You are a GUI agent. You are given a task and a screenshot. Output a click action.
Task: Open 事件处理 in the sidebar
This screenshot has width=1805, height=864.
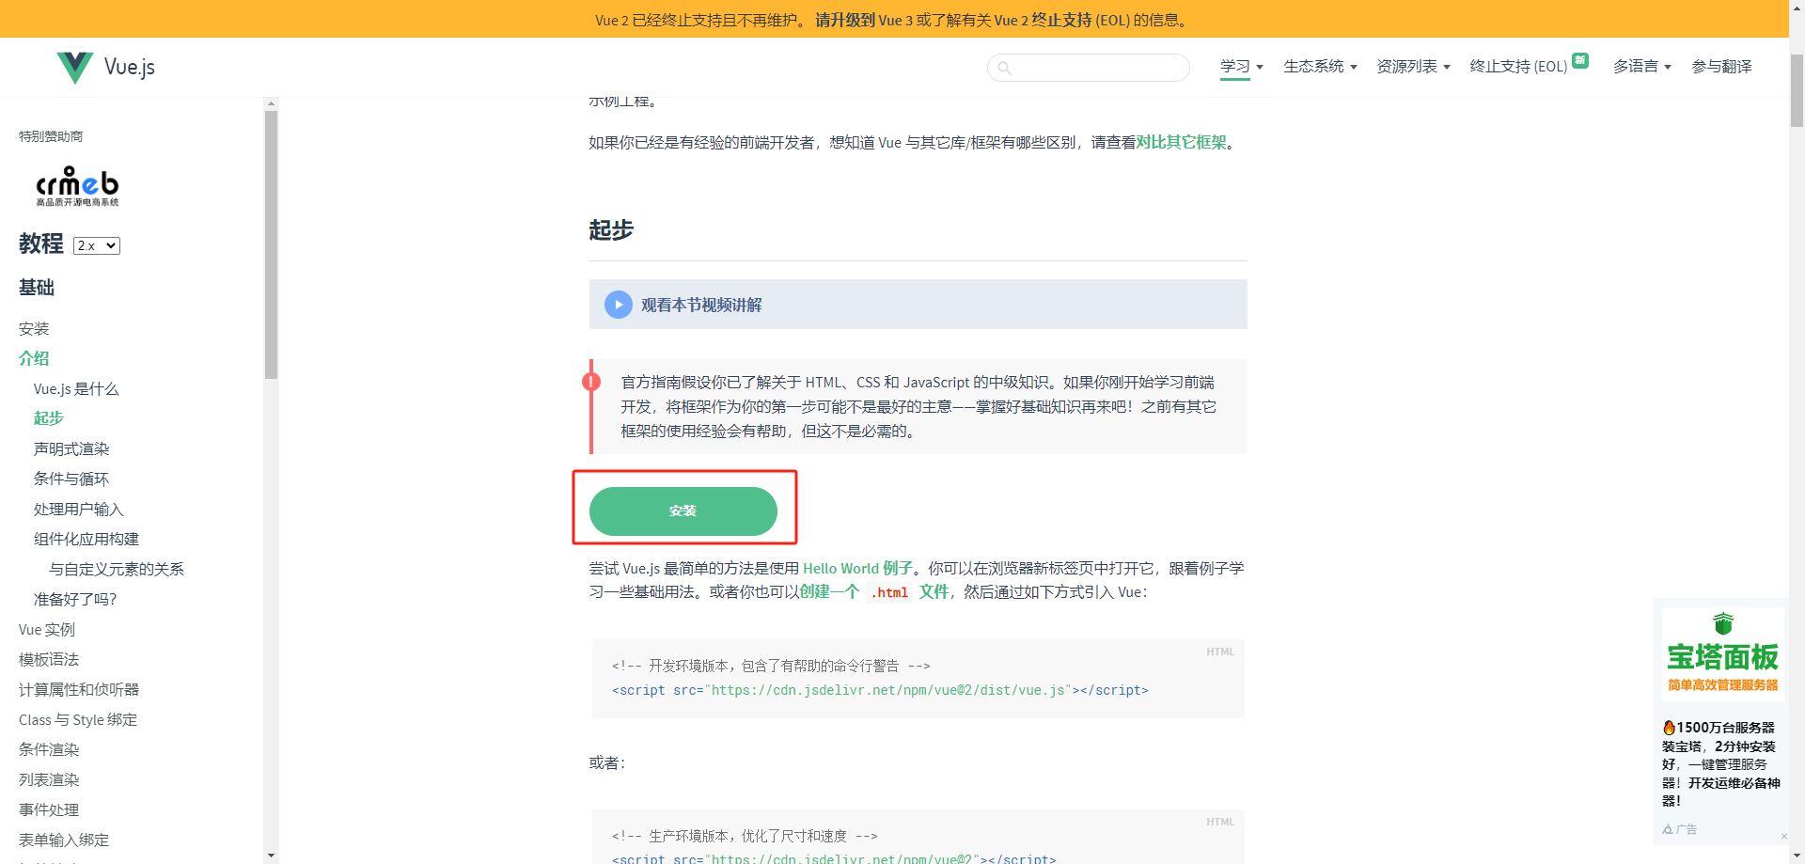click(49, 809)
